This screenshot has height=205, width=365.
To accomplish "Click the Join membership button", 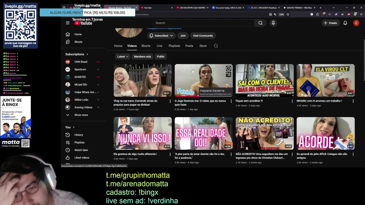I will pos(183,36).
